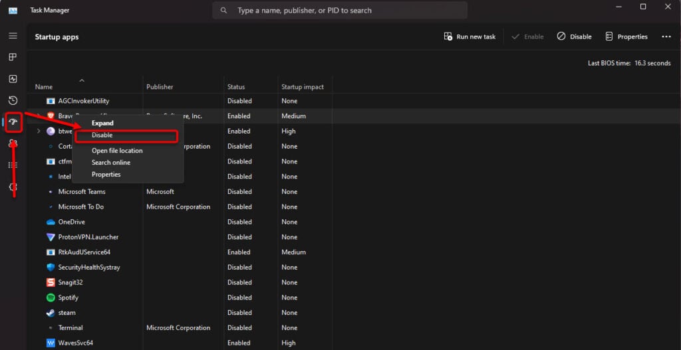The width and height of the screenshot is (681, 350).
Task: Click Microsoft Corporation publisher of Terminal
Action: [x=178, y=328]
